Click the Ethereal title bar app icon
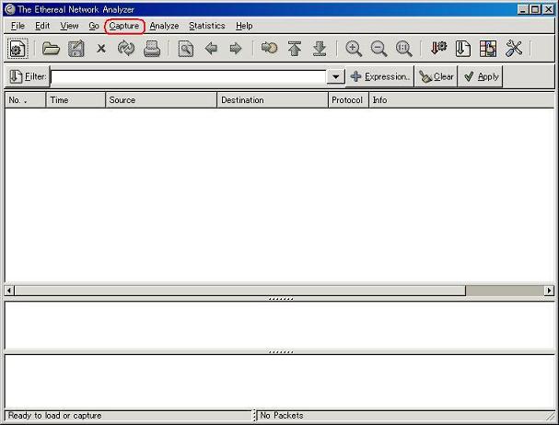Viewport: 559px width, 425px height. (x=10, y=9)
